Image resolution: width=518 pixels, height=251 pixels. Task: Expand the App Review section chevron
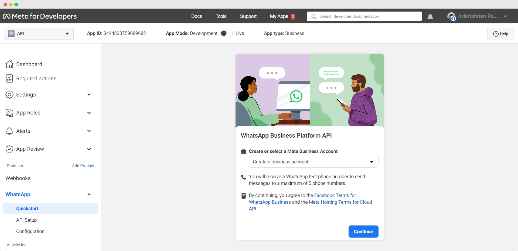(x=89, y=149)
